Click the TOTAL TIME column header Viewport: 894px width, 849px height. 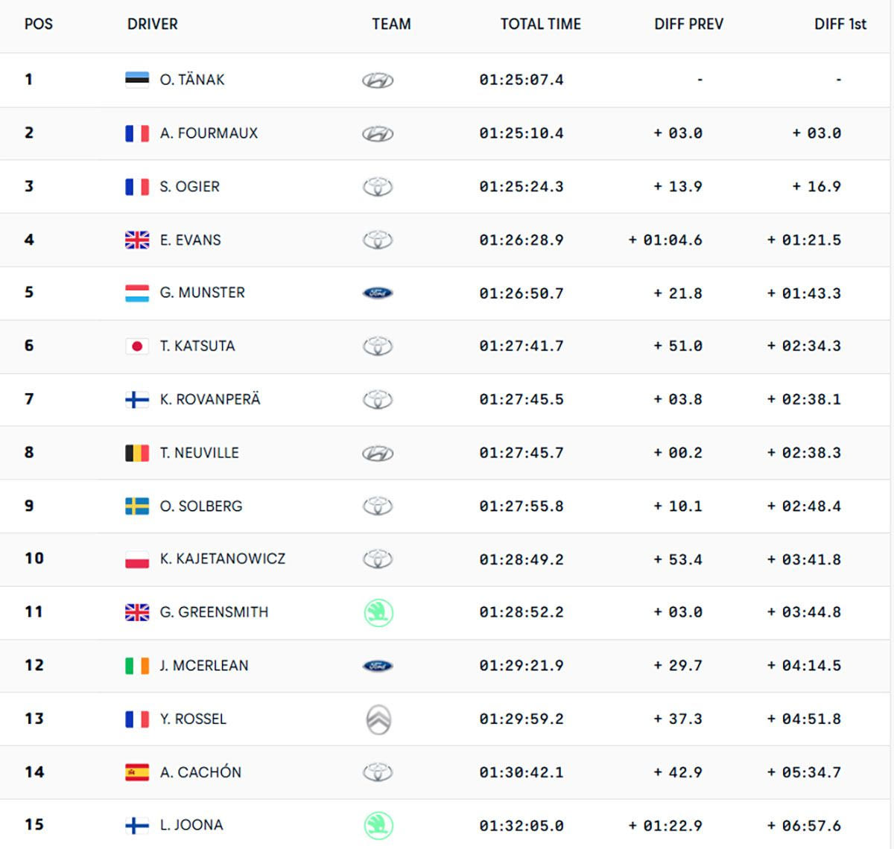click(540, 24)
